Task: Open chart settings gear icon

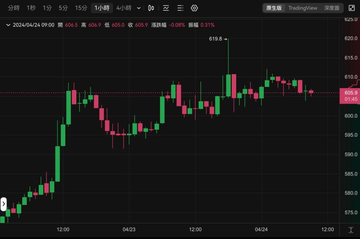Action: click(194, 8)
